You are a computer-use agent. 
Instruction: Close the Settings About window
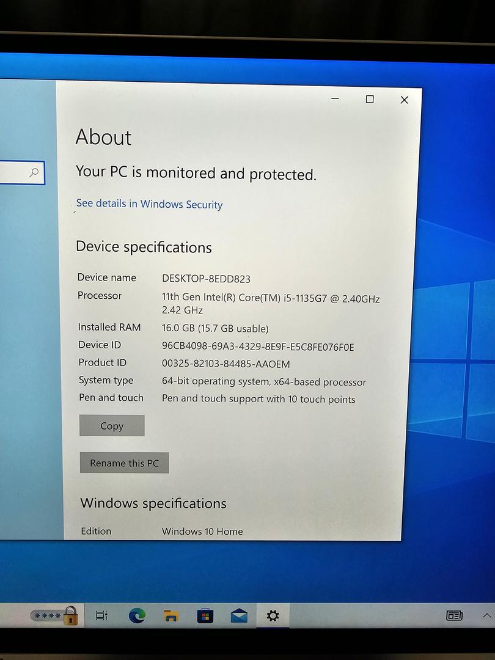(x=404, y=100)
